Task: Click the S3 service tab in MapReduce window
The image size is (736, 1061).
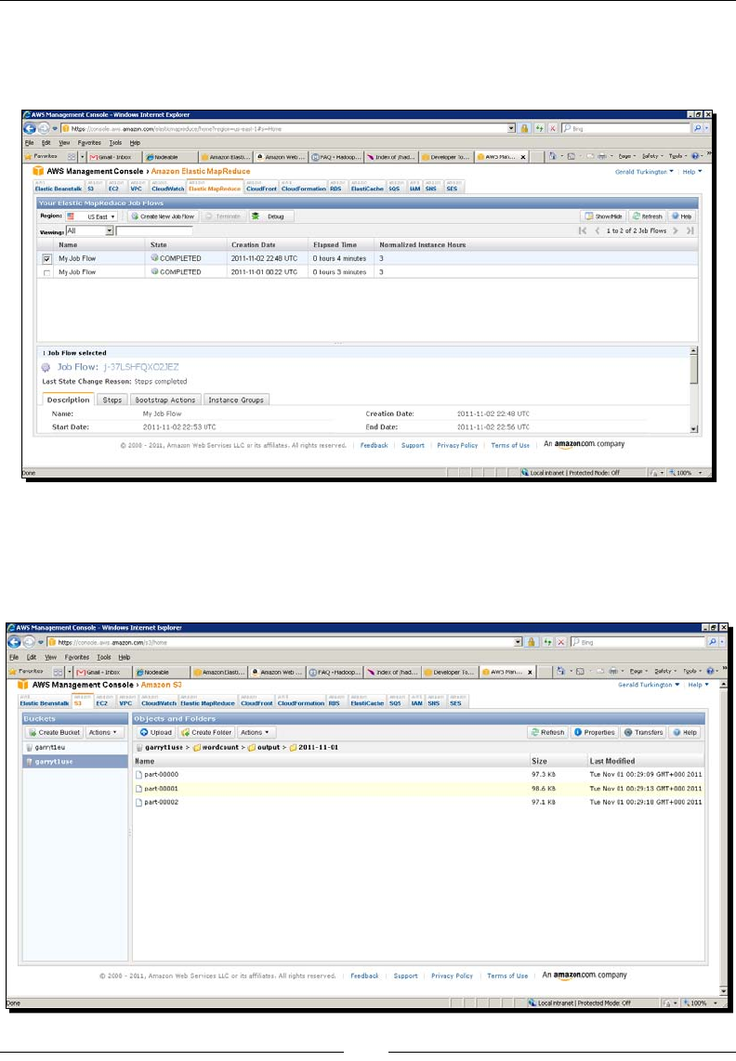Action: tap(91, 189)
